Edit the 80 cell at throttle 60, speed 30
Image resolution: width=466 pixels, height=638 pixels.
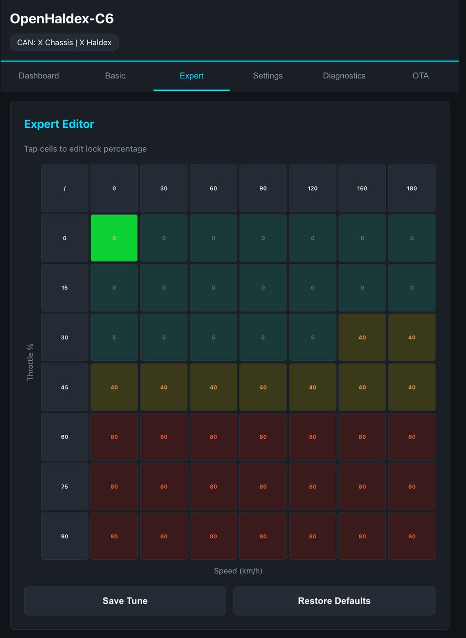[164, 437]
